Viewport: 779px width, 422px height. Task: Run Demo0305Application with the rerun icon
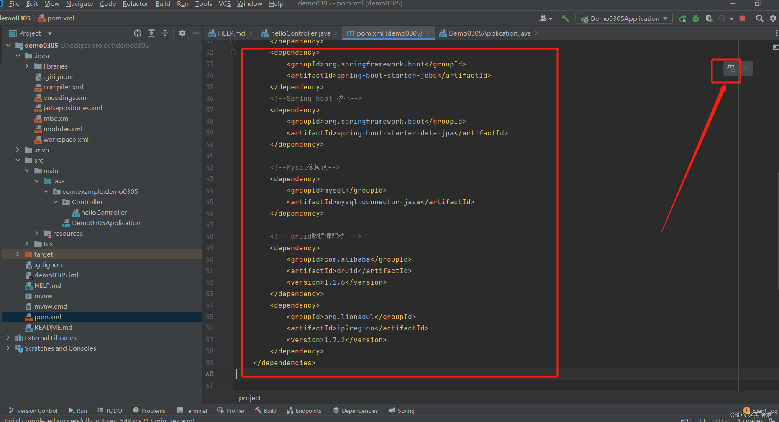682,18
